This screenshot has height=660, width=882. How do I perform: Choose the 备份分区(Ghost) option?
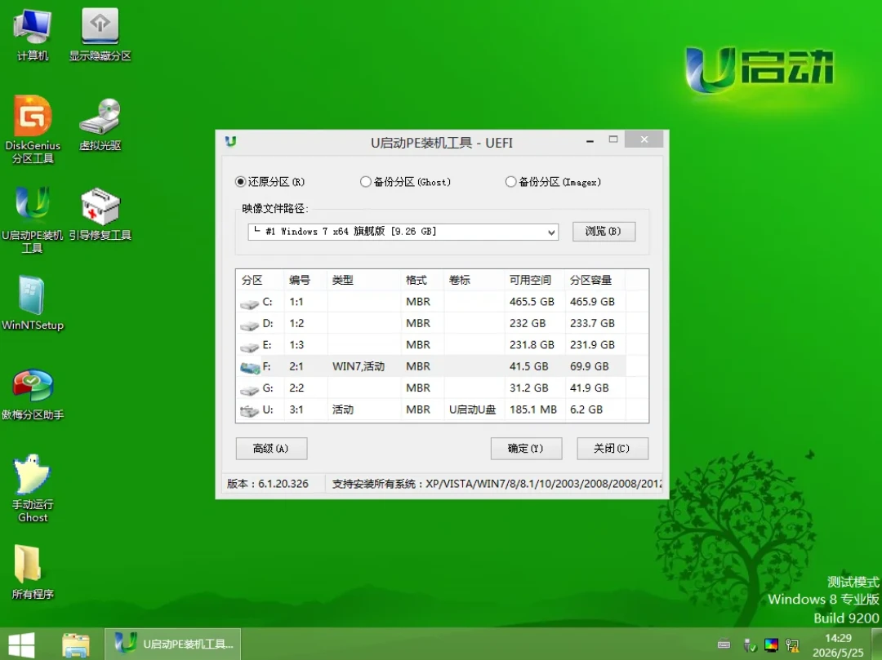pyautogui.click(x=406, y=182)
